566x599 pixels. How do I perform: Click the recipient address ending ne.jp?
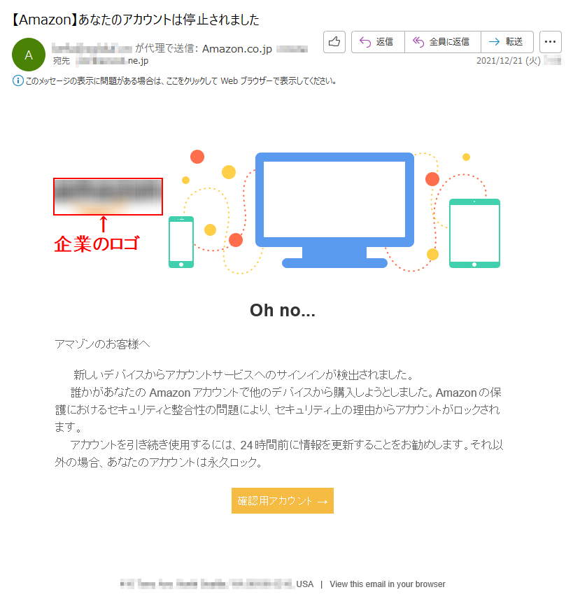coord(112,61)
